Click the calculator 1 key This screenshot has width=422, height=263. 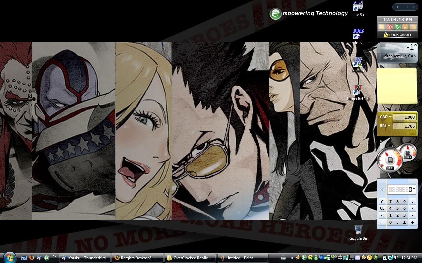tap(391, 215)
